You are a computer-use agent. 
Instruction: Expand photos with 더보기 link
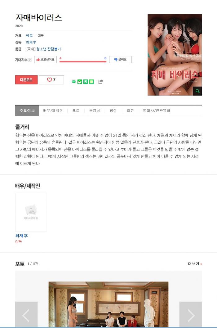195,264
